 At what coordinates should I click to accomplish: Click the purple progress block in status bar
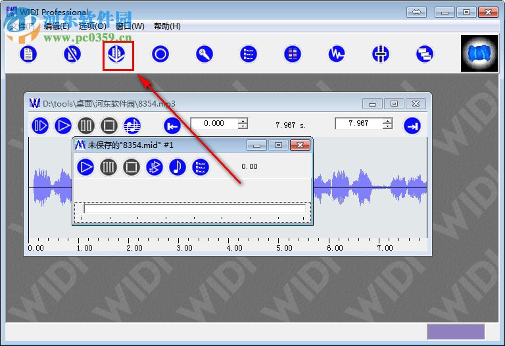[x=456, y=332]
